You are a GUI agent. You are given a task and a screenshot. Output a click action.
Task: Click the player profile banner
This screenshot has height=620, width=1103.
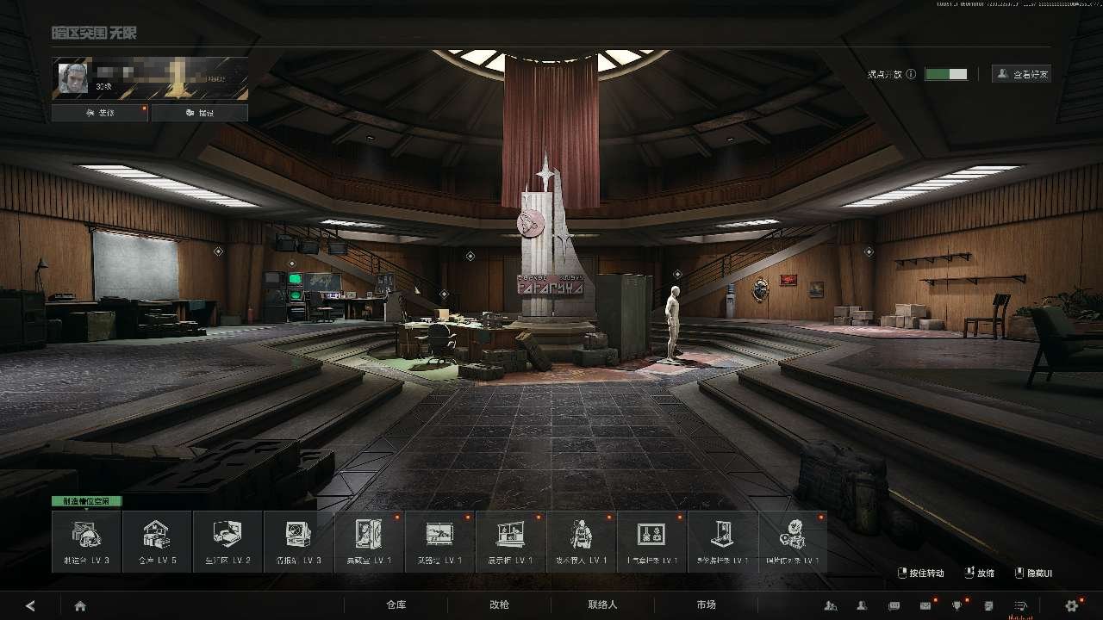(150, 78)
